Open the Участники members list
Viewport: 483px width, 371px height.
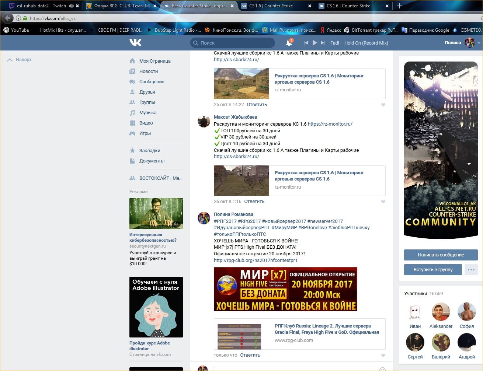[x=416, y=294]
